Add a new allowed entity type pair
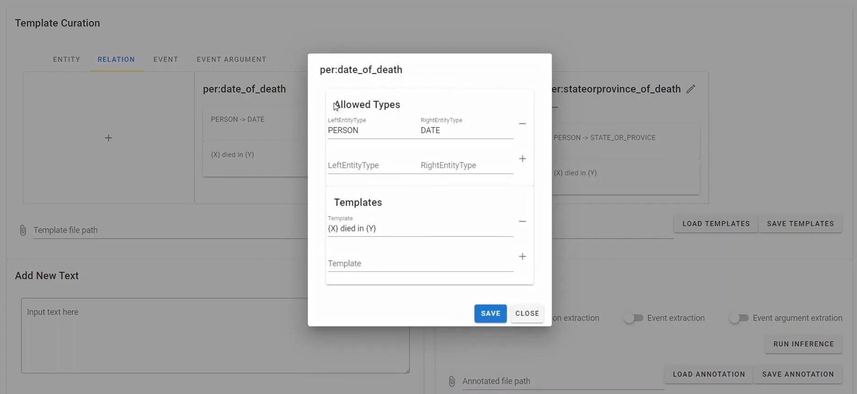This screenshot has height=394, width=857. (522, 159)
